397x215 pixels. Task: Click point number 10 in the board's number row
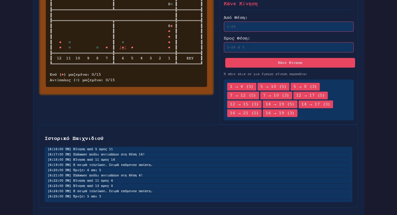click(78, 58)
